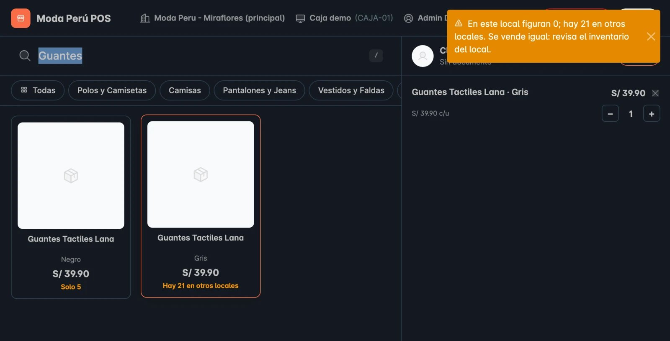This screenshot has width=670, height=341.
Task: Click the building icon beside Miraflores store
Action: pyautogui.click(x=145, y=18)
